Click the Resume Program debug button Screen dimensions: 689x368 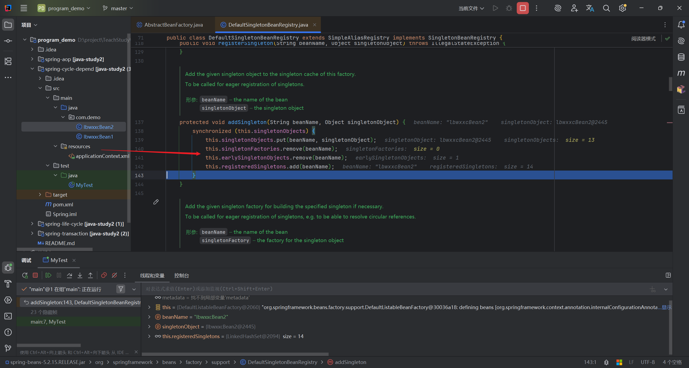tap(48, 275)
